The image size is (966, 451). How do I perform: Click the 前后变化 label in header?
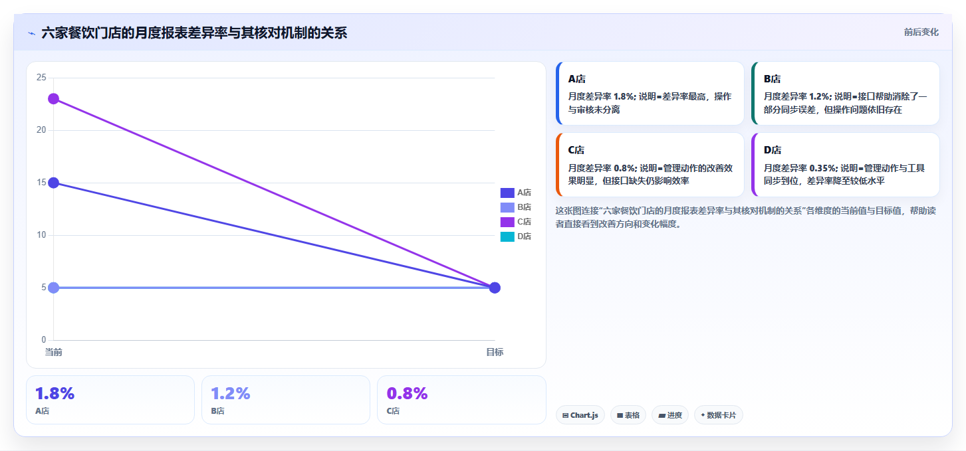click(921, 32)
